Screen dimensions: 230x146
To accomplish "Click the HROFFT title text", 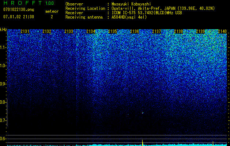I will pos(22,3).
